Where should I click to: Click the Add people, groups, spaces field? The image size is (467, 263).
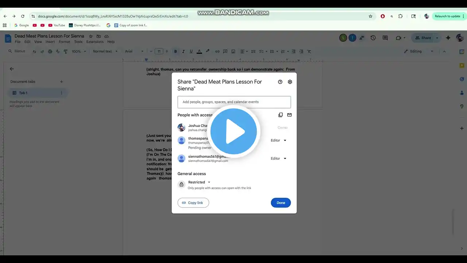pos(234,102)
